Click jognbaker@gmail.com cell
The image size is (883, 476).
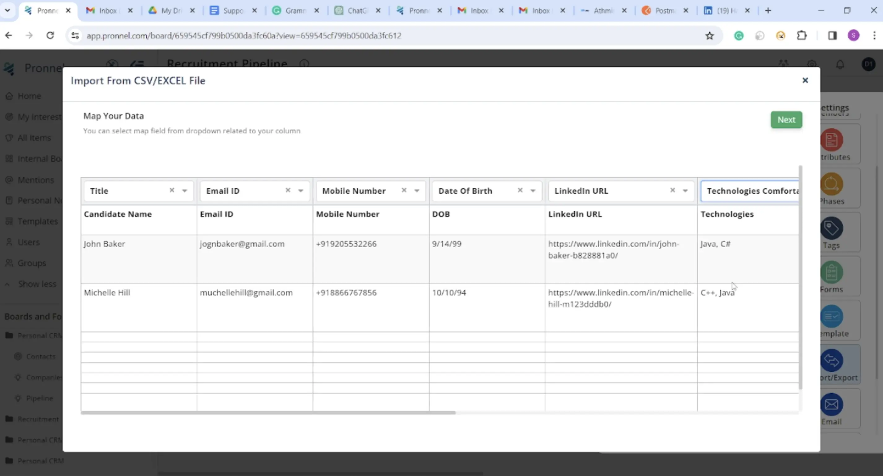[255, 259]
